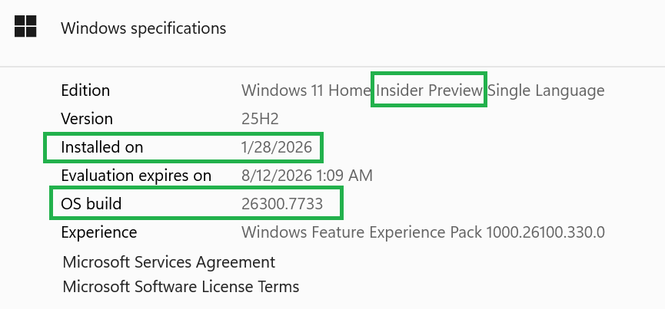
Task: Select the 26300.7733 build number
Action: pos(282,204)
